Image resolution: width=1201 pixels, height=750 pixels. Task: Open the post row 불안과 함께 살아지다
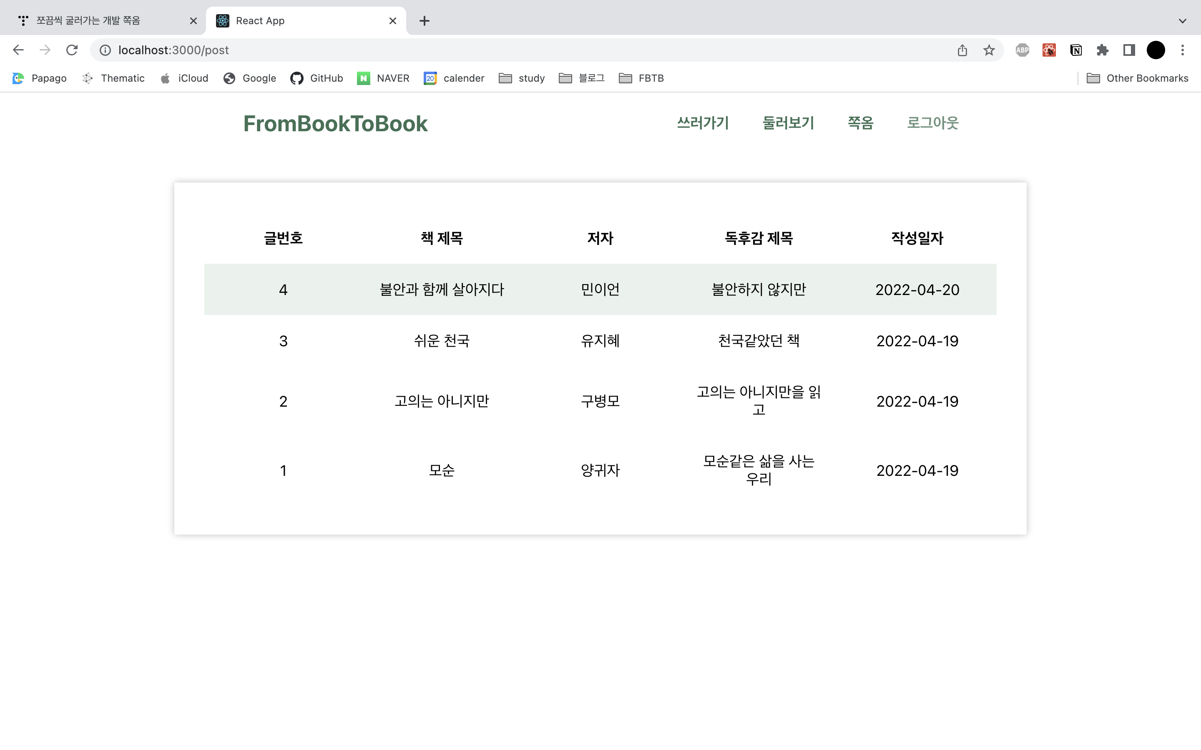(441, 290)
